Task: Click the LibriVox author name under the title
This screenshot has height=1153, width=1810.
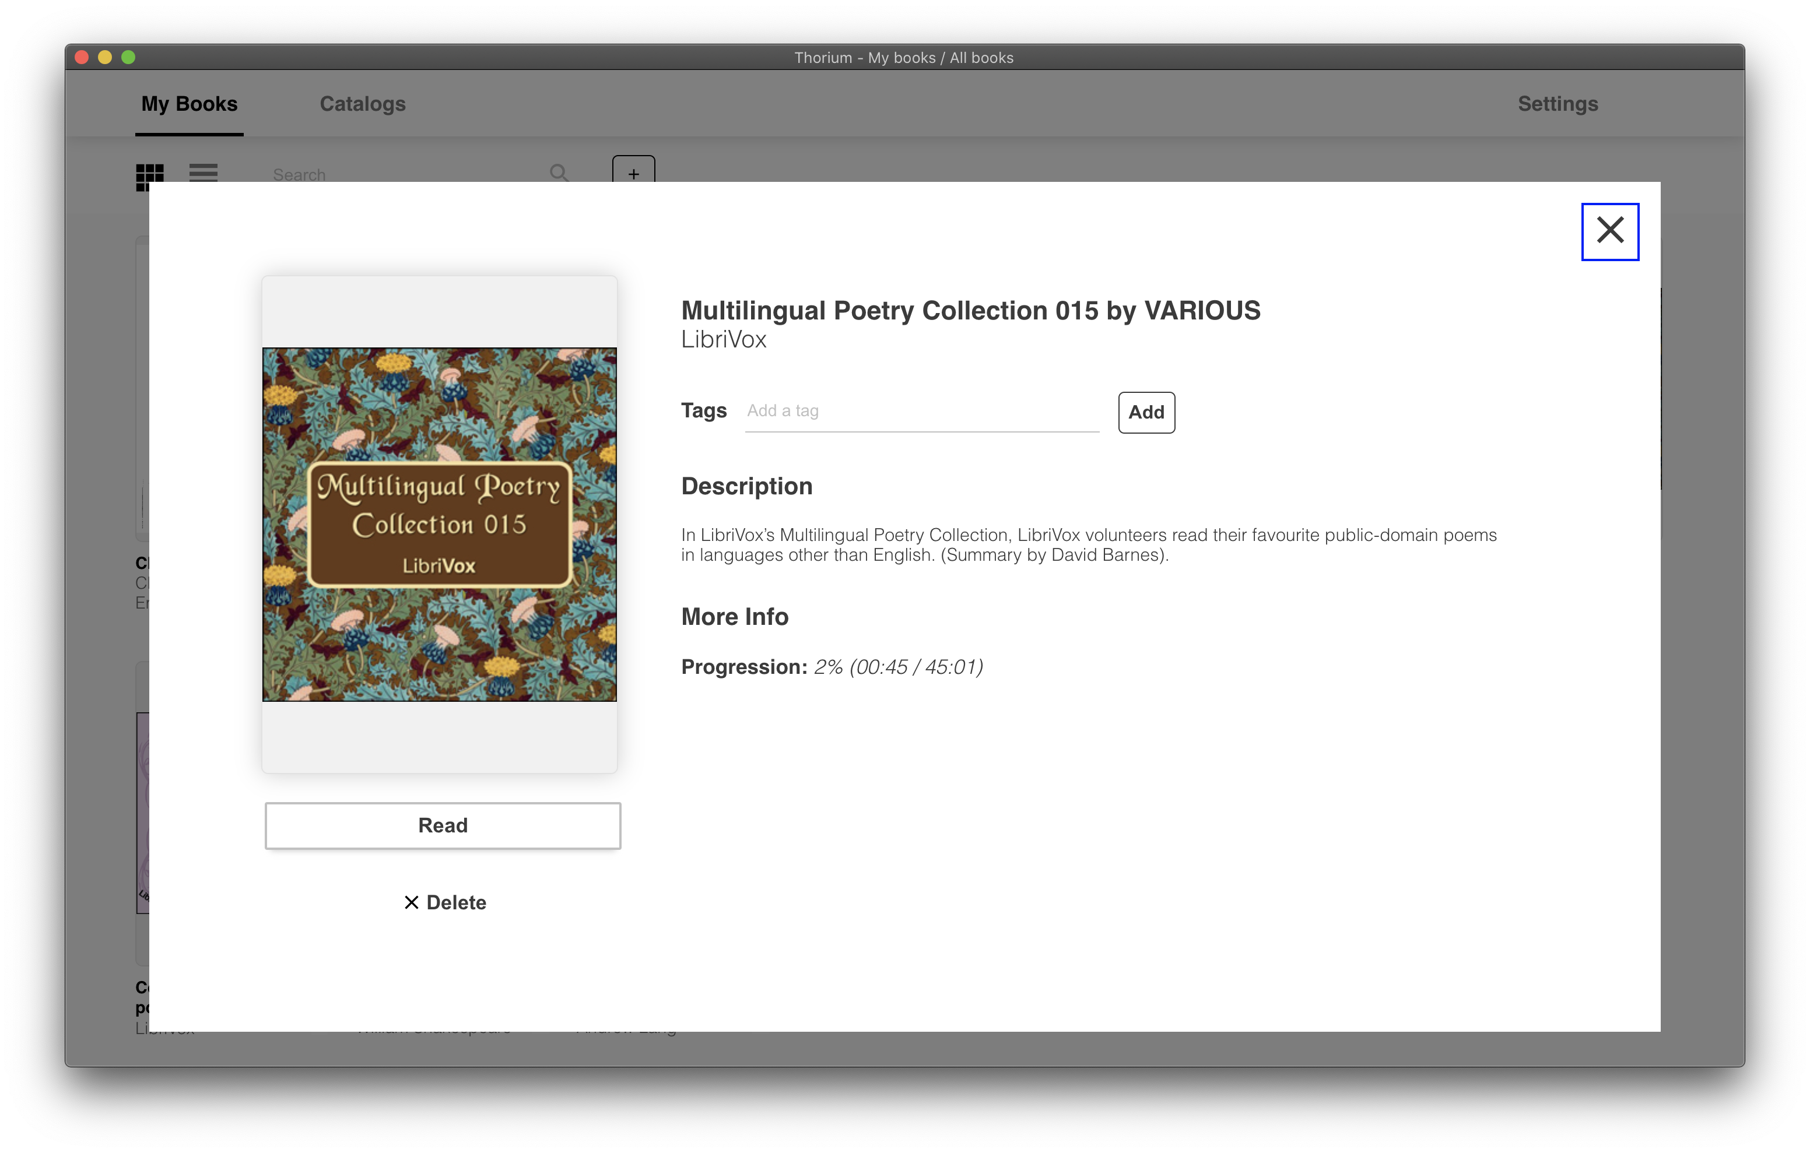Action: coord(723,340)
